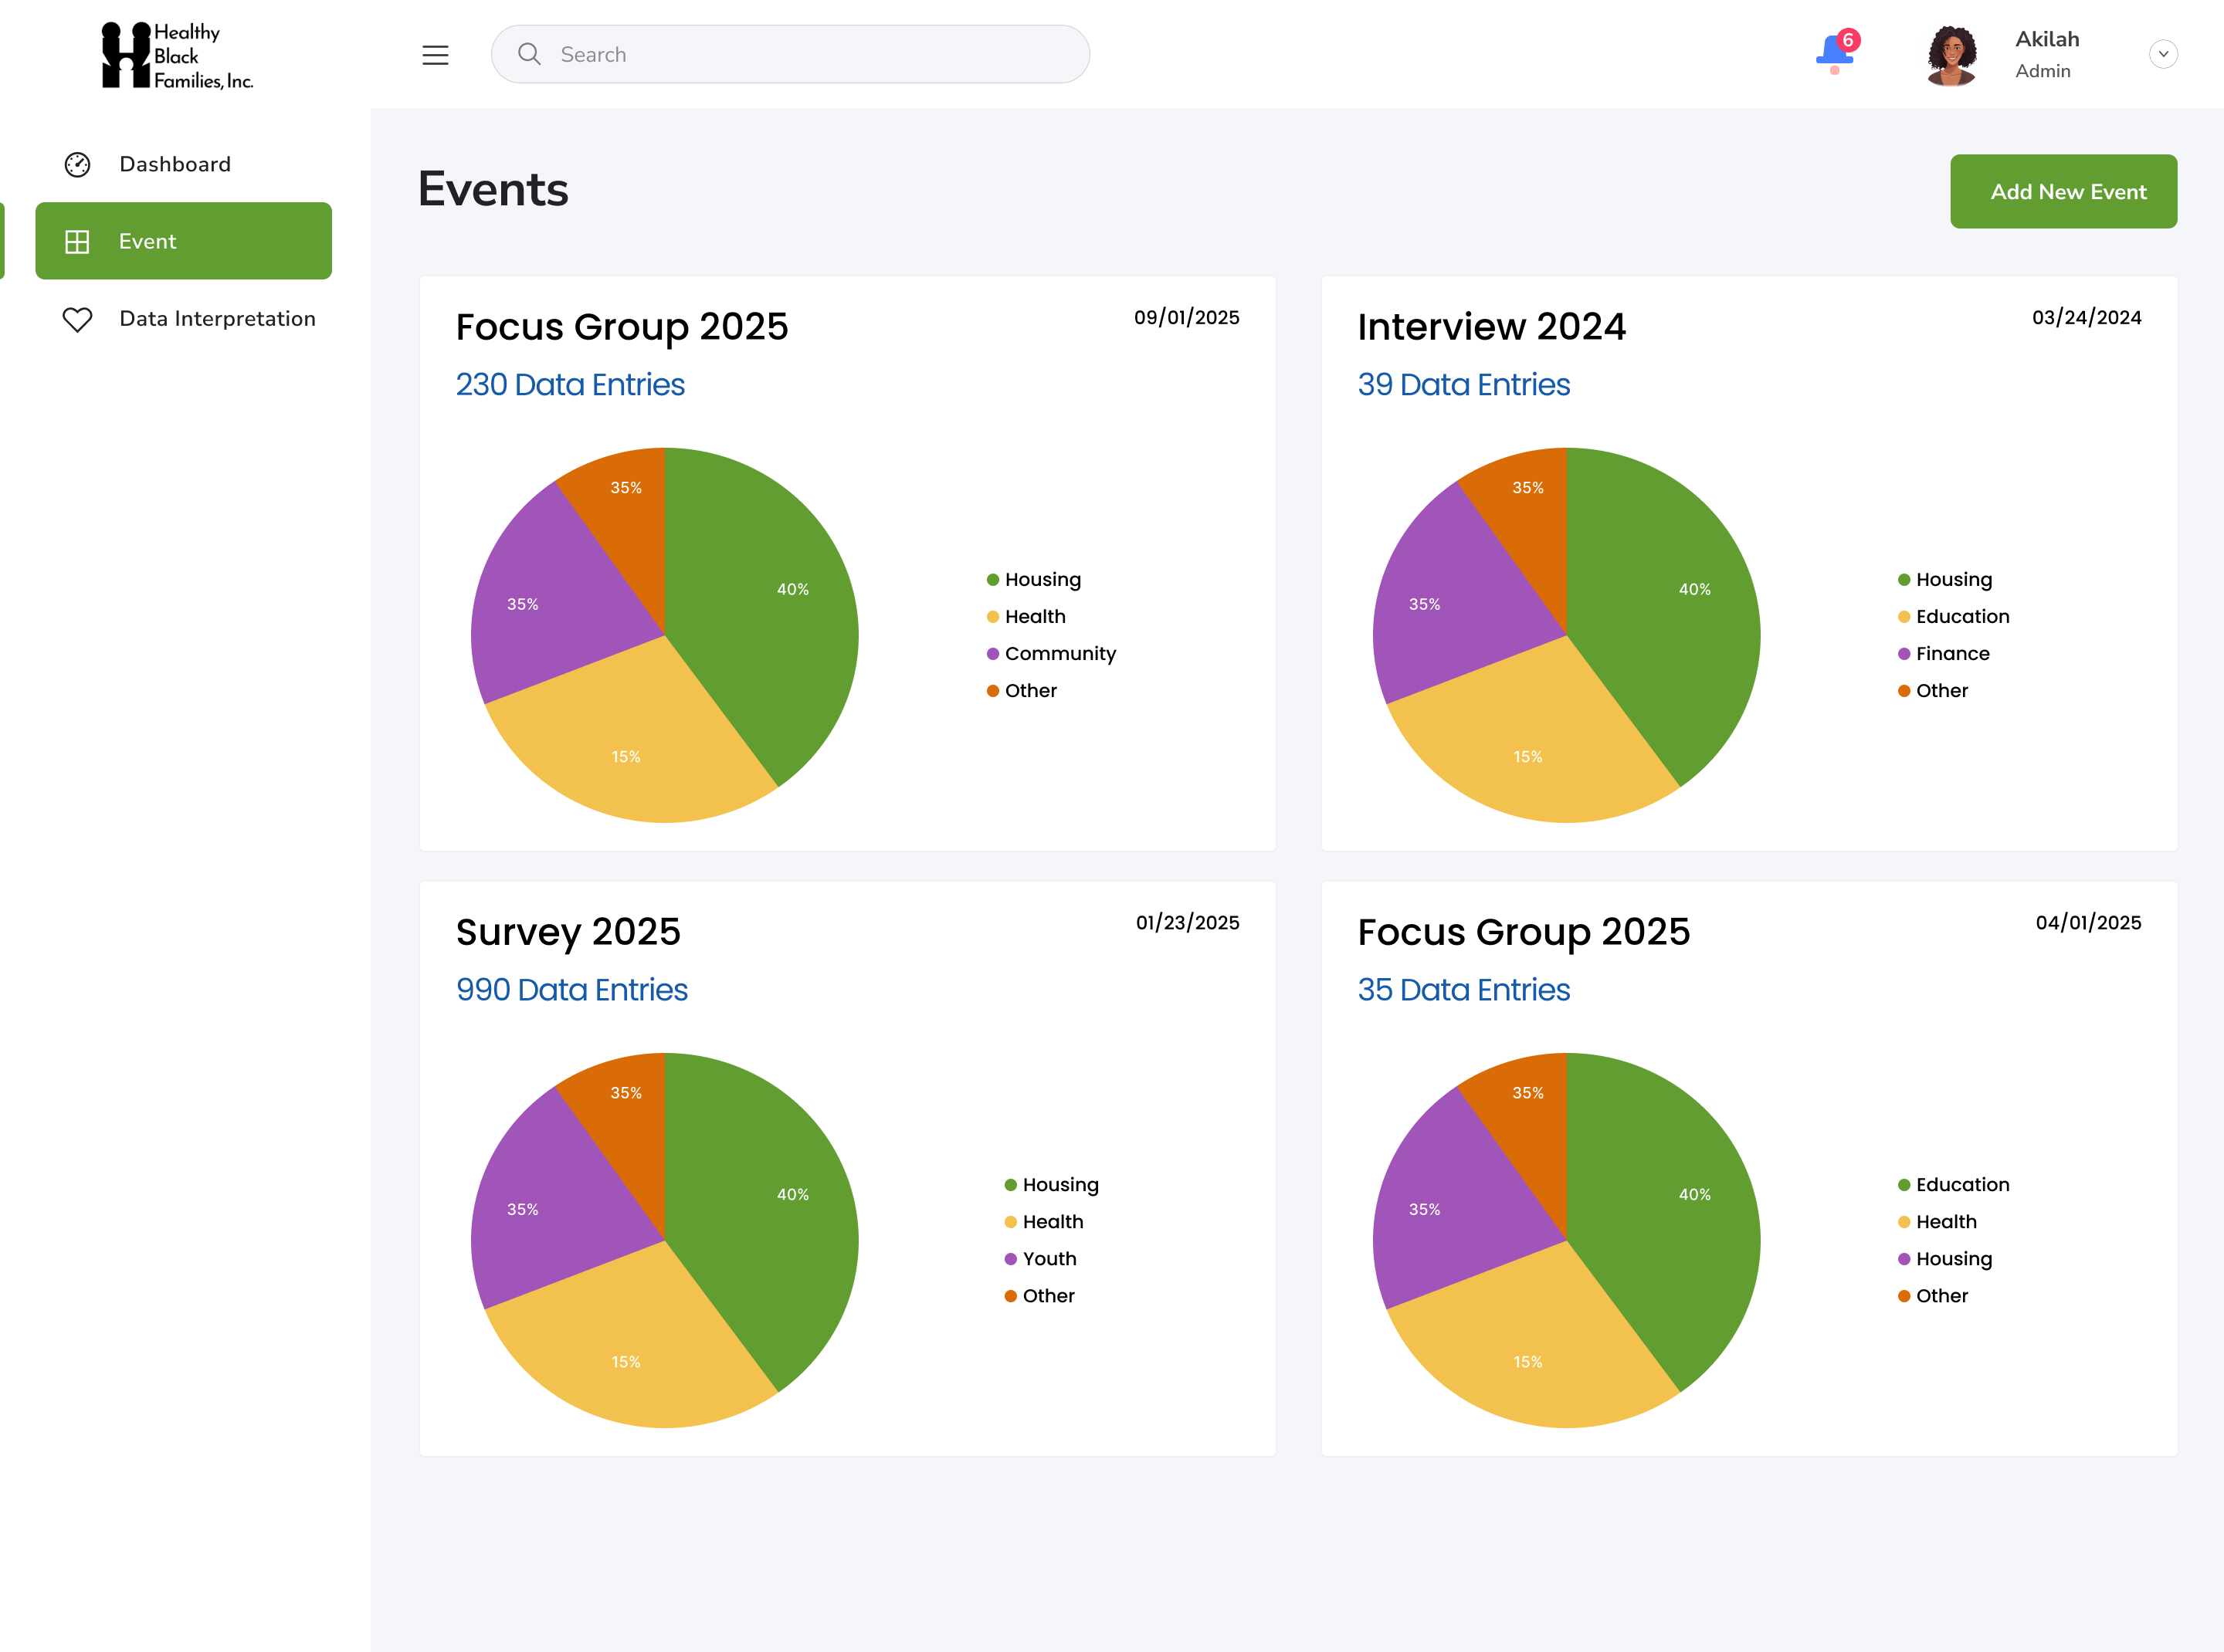Toggle Community legend item in first chart

pyautogui.click(x=1059, y=653)
